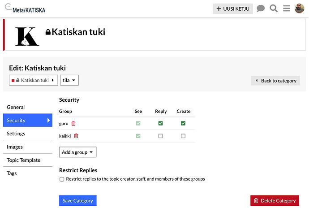The width and height of the screenshot is (309, 212).
Task: Click the Save Category button
Action: pyautogui.click(x=77, y=200)
